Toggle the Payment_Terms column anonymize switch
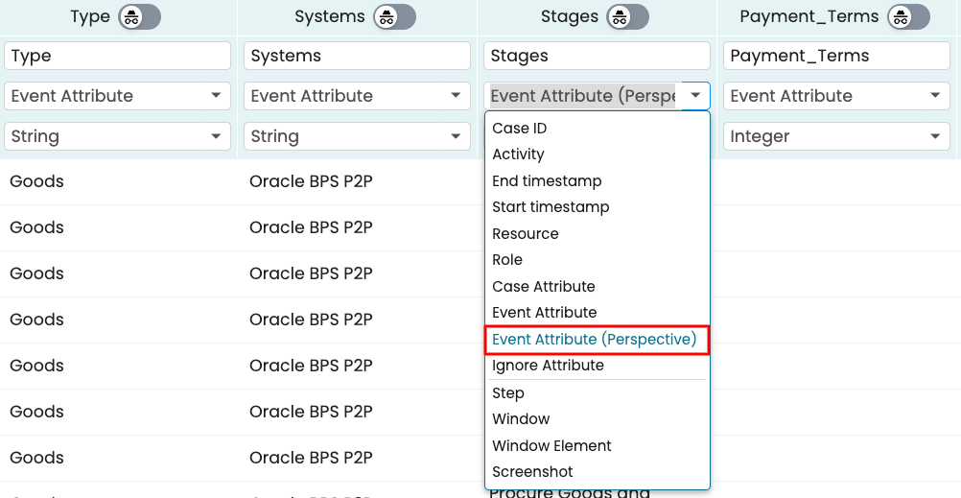This screenshot has width=961, height=498. coord(908,17)
